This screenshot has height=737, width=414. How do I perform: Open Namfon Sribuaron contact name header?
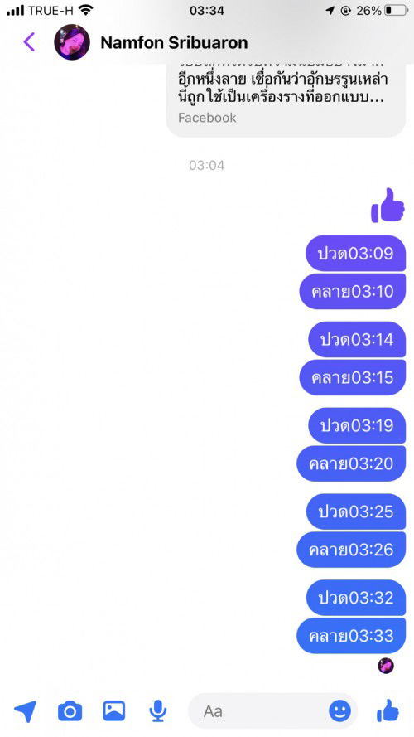(x=174, y=43)
